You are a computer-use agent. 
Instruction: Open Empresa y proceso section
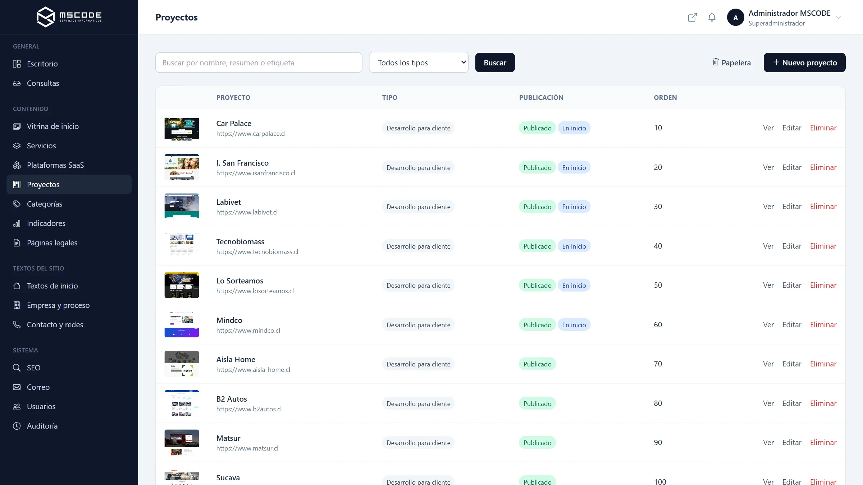point(69,305)
